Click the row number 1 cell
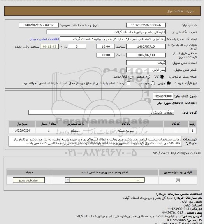Viewport: 204px width, 224px height. pos(192,131)
